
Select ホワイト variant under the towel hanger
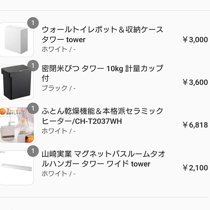pos(58,174)
